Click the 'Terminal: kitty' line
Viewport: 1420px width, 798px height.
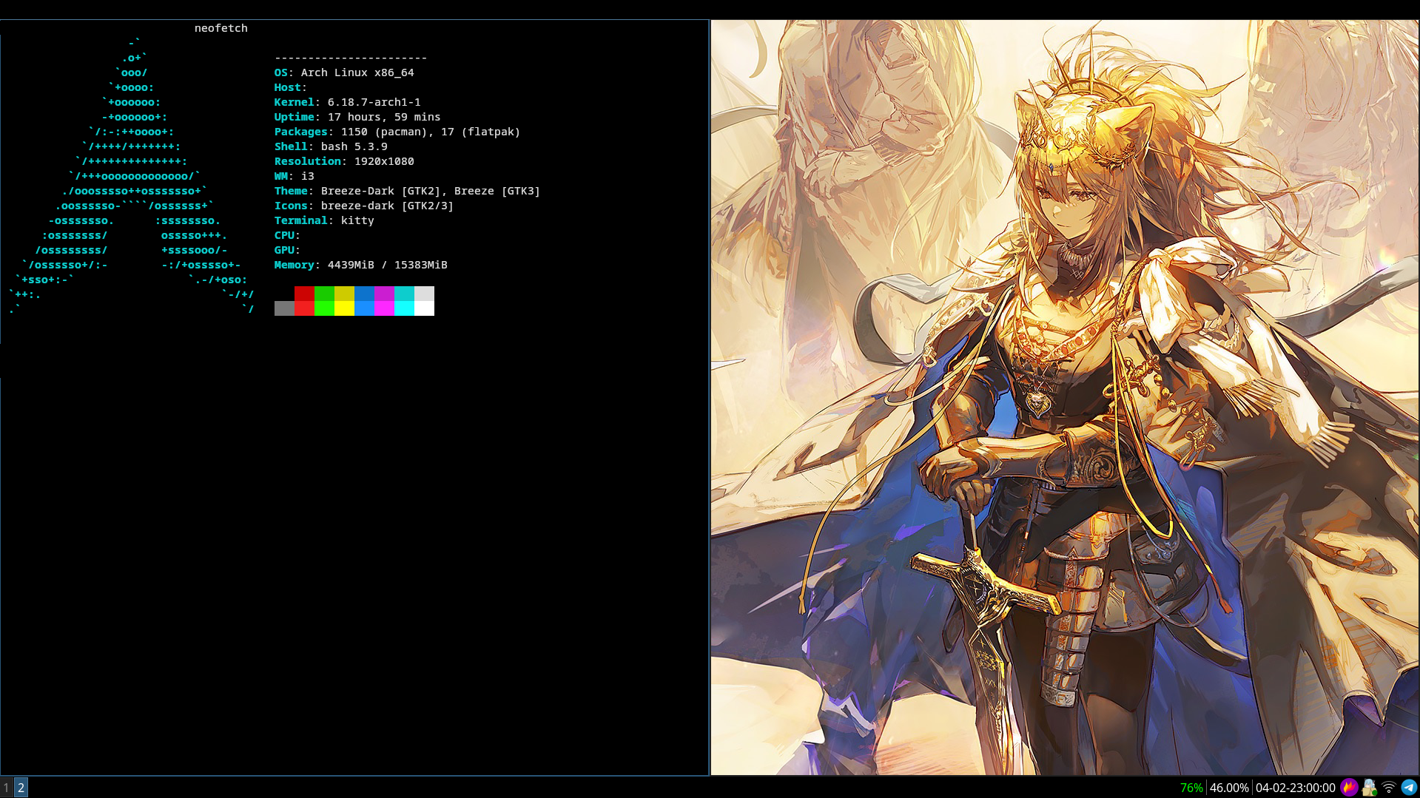[x=324, y=220]
